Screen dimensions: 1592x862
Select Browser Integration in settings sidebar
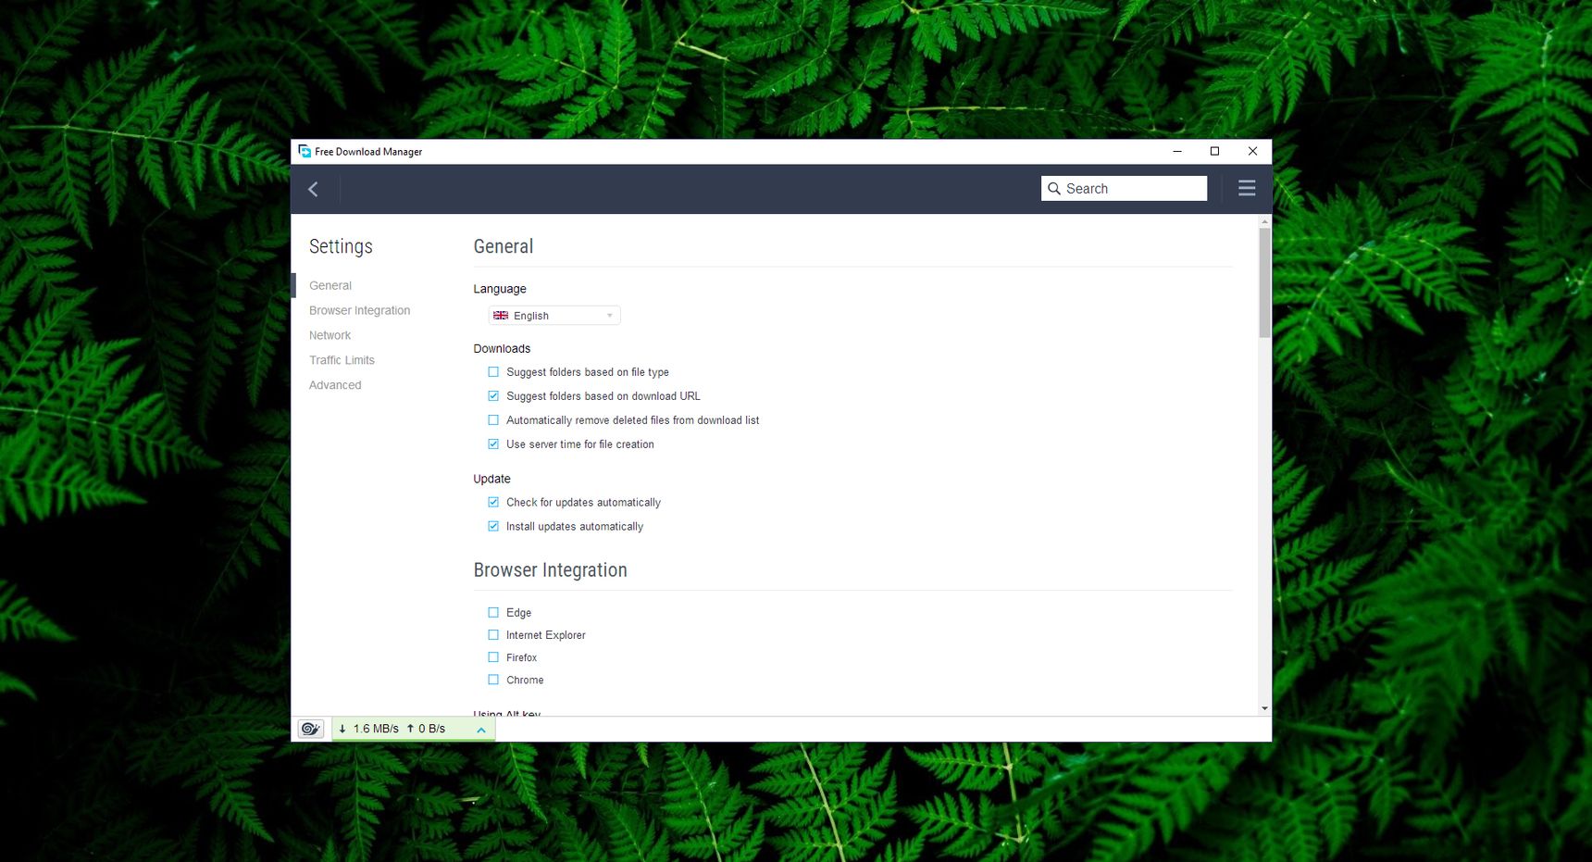pos(359,310)
